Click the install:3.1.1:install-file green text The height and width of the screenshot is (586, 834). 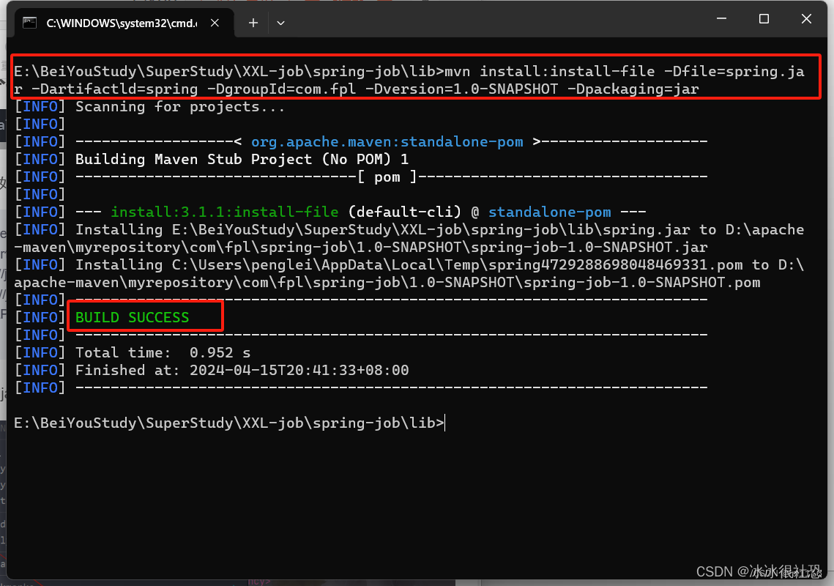coord(225,212)
